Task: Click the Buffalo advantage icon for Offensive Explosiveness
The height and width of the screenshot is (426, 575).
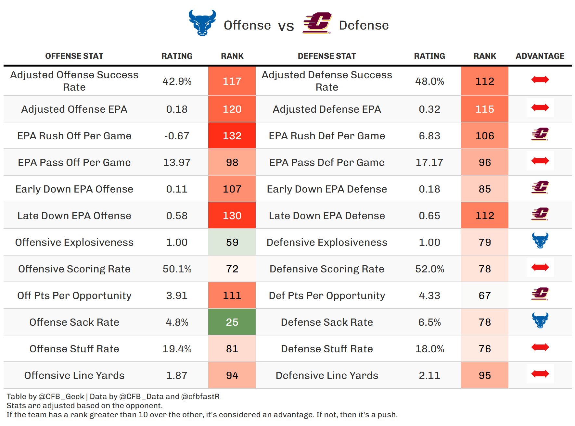Action: (x=540, y=241)
